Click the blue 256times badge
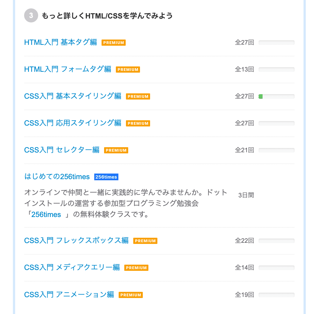Viewport: 317px width, 314px height. [106, 177]
